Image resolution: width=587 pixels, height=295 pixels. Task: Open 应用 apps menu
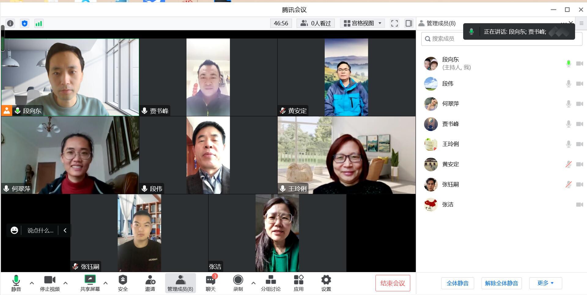[x=299, y=283]
